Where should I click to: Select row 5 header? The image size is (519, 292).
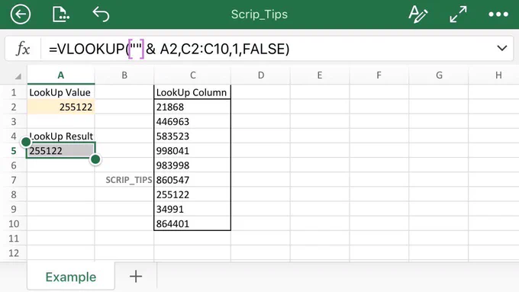(14, 151)
